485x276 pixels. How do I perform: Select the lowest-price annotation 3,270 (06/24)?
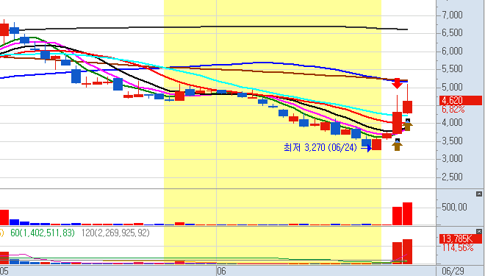320,147
